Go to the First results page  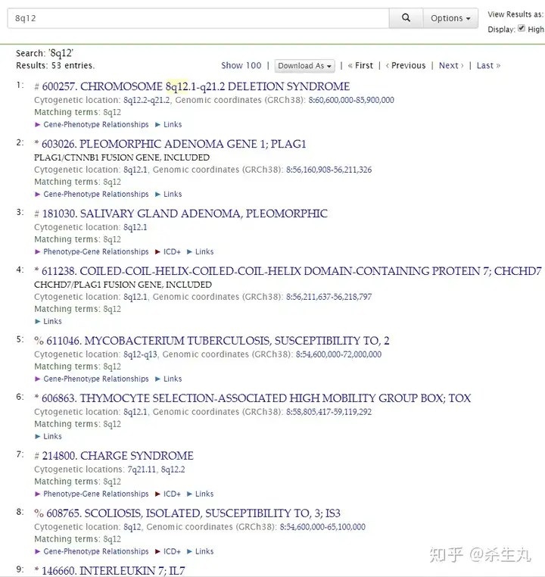point(360,66)
